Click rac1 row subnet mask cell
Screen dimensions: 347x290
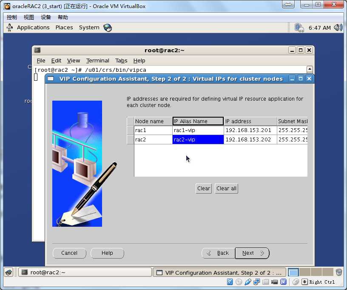point(292,130)
